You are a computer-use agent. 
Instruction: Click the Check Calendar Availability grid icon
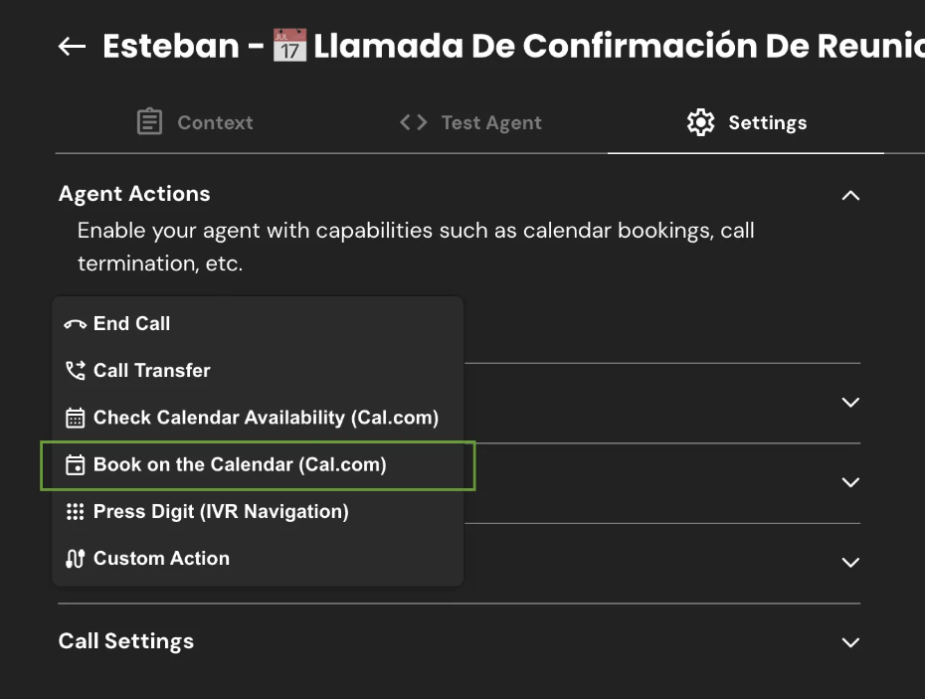pos(75,418)
